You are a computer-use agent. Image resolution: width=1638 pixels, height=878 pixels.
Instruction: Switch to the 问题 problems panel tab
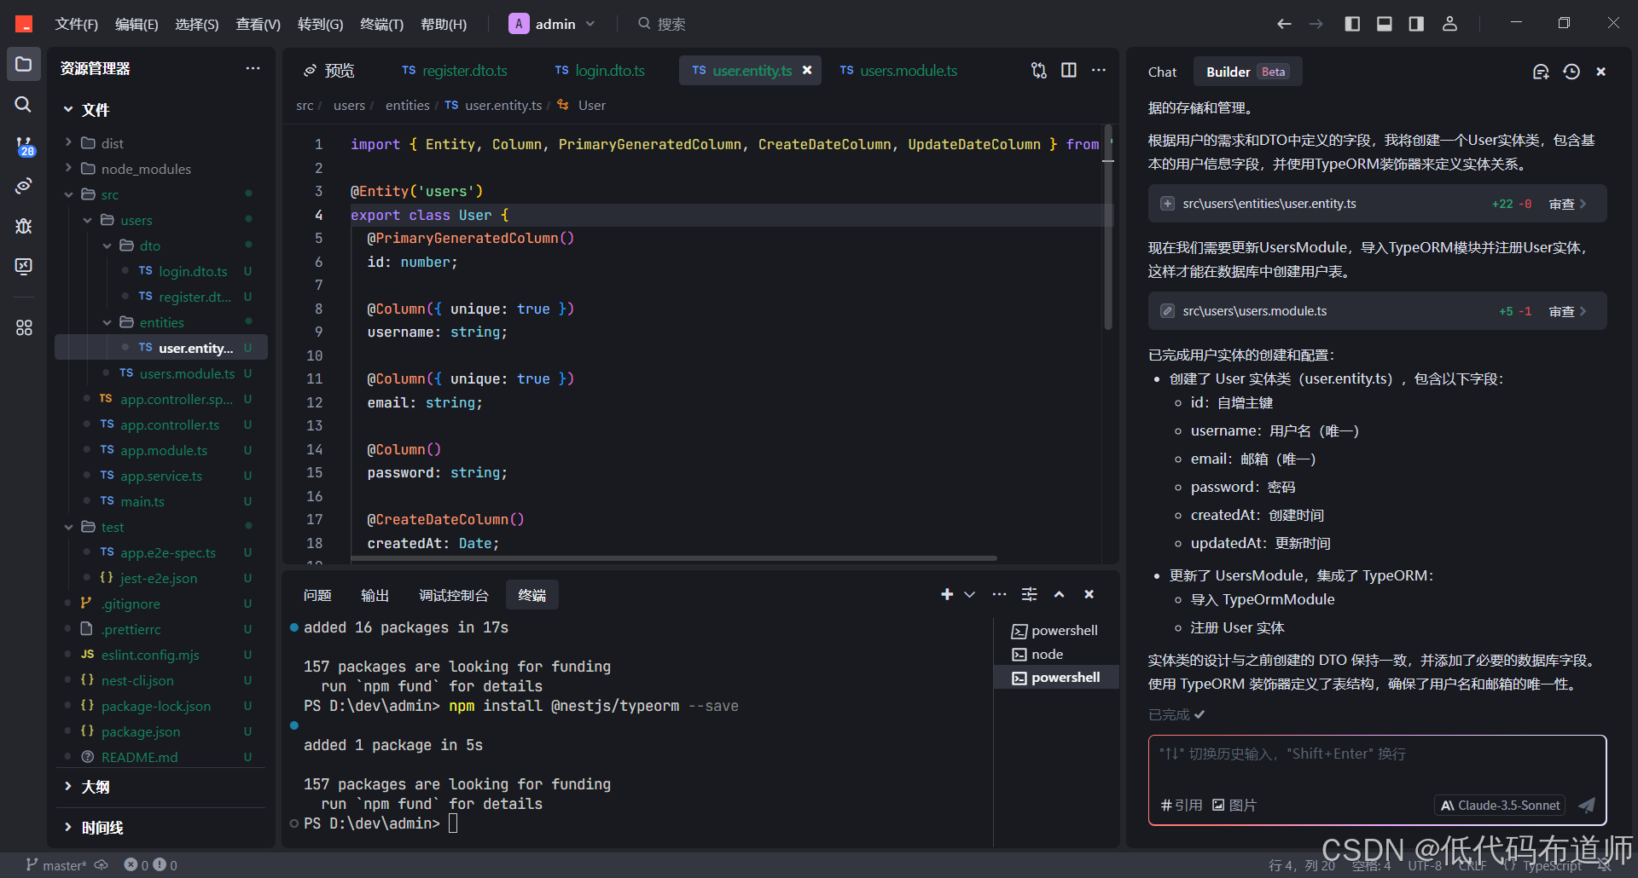tap(317, 595)
